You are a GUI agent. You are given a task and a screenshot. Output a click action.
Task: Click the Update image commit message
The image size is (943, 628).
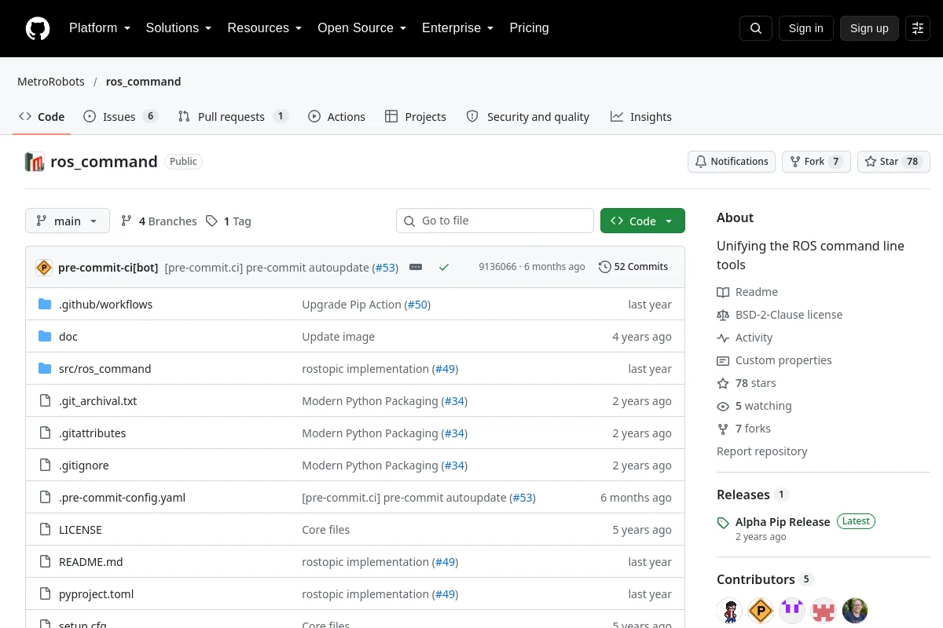tap(338, 337)
